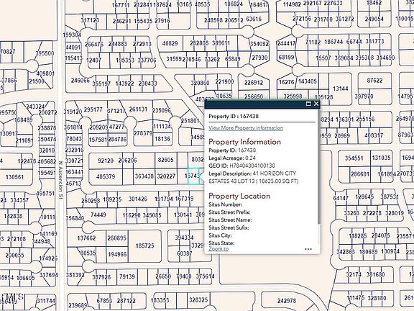Open the popup's three-dot options menu
Screen dimensions: 414x311
coord(308,249)
